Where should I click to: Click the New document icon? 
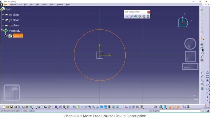click(4, 107)
